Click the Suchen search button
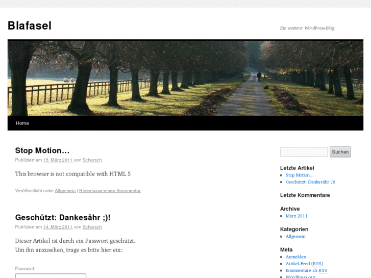Viewport: 371px width, 278px height. pos(340,152)
